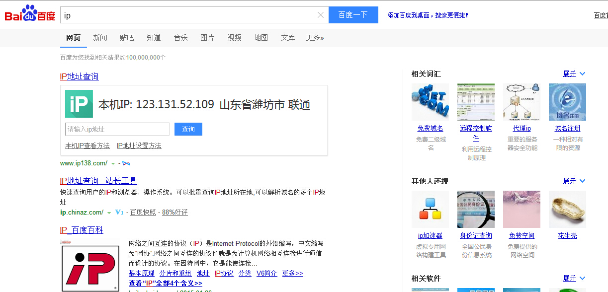Click the blue icon after www.ip138.com
This screenshot has height=292, width=608.
tap(126, 163)
